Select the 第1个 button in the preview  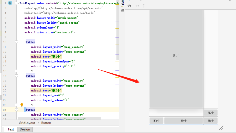pyautogui.click(x=176, y=59)
